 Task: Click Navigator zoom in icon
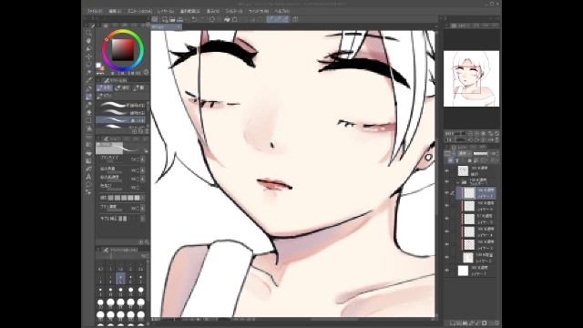[476, 133]
